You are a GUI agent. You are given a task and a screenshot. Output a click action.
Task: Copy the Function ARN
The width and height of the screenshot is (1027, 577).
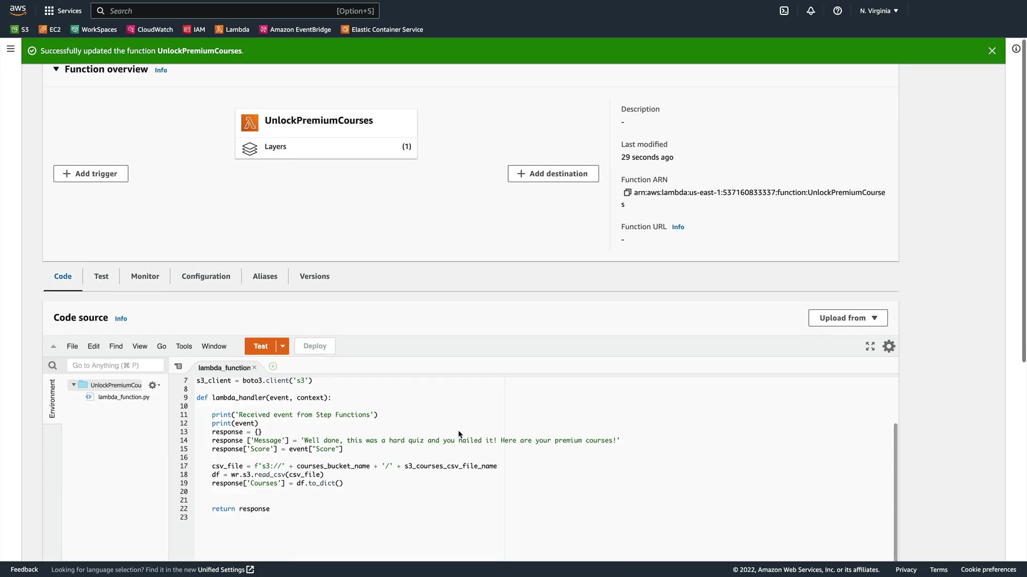(627, 192)
